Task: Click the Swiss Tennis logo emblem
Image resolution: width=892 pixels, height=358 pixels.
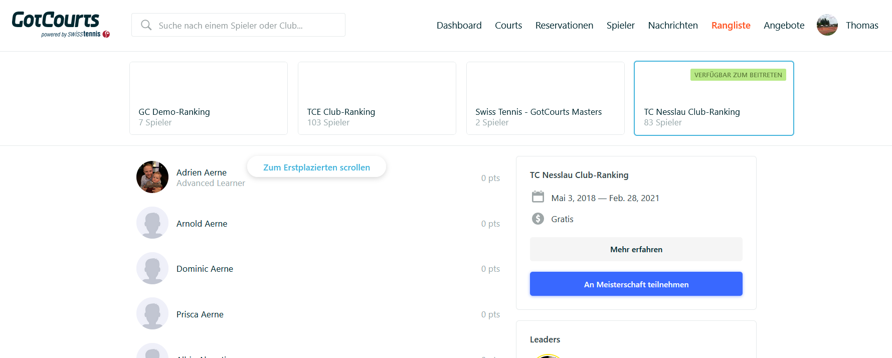Action: [x=106, y=35]
